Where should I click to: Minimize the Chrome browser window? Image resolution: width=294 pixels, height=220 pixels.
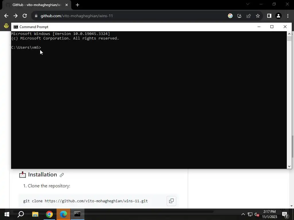[x=261, y=4]
